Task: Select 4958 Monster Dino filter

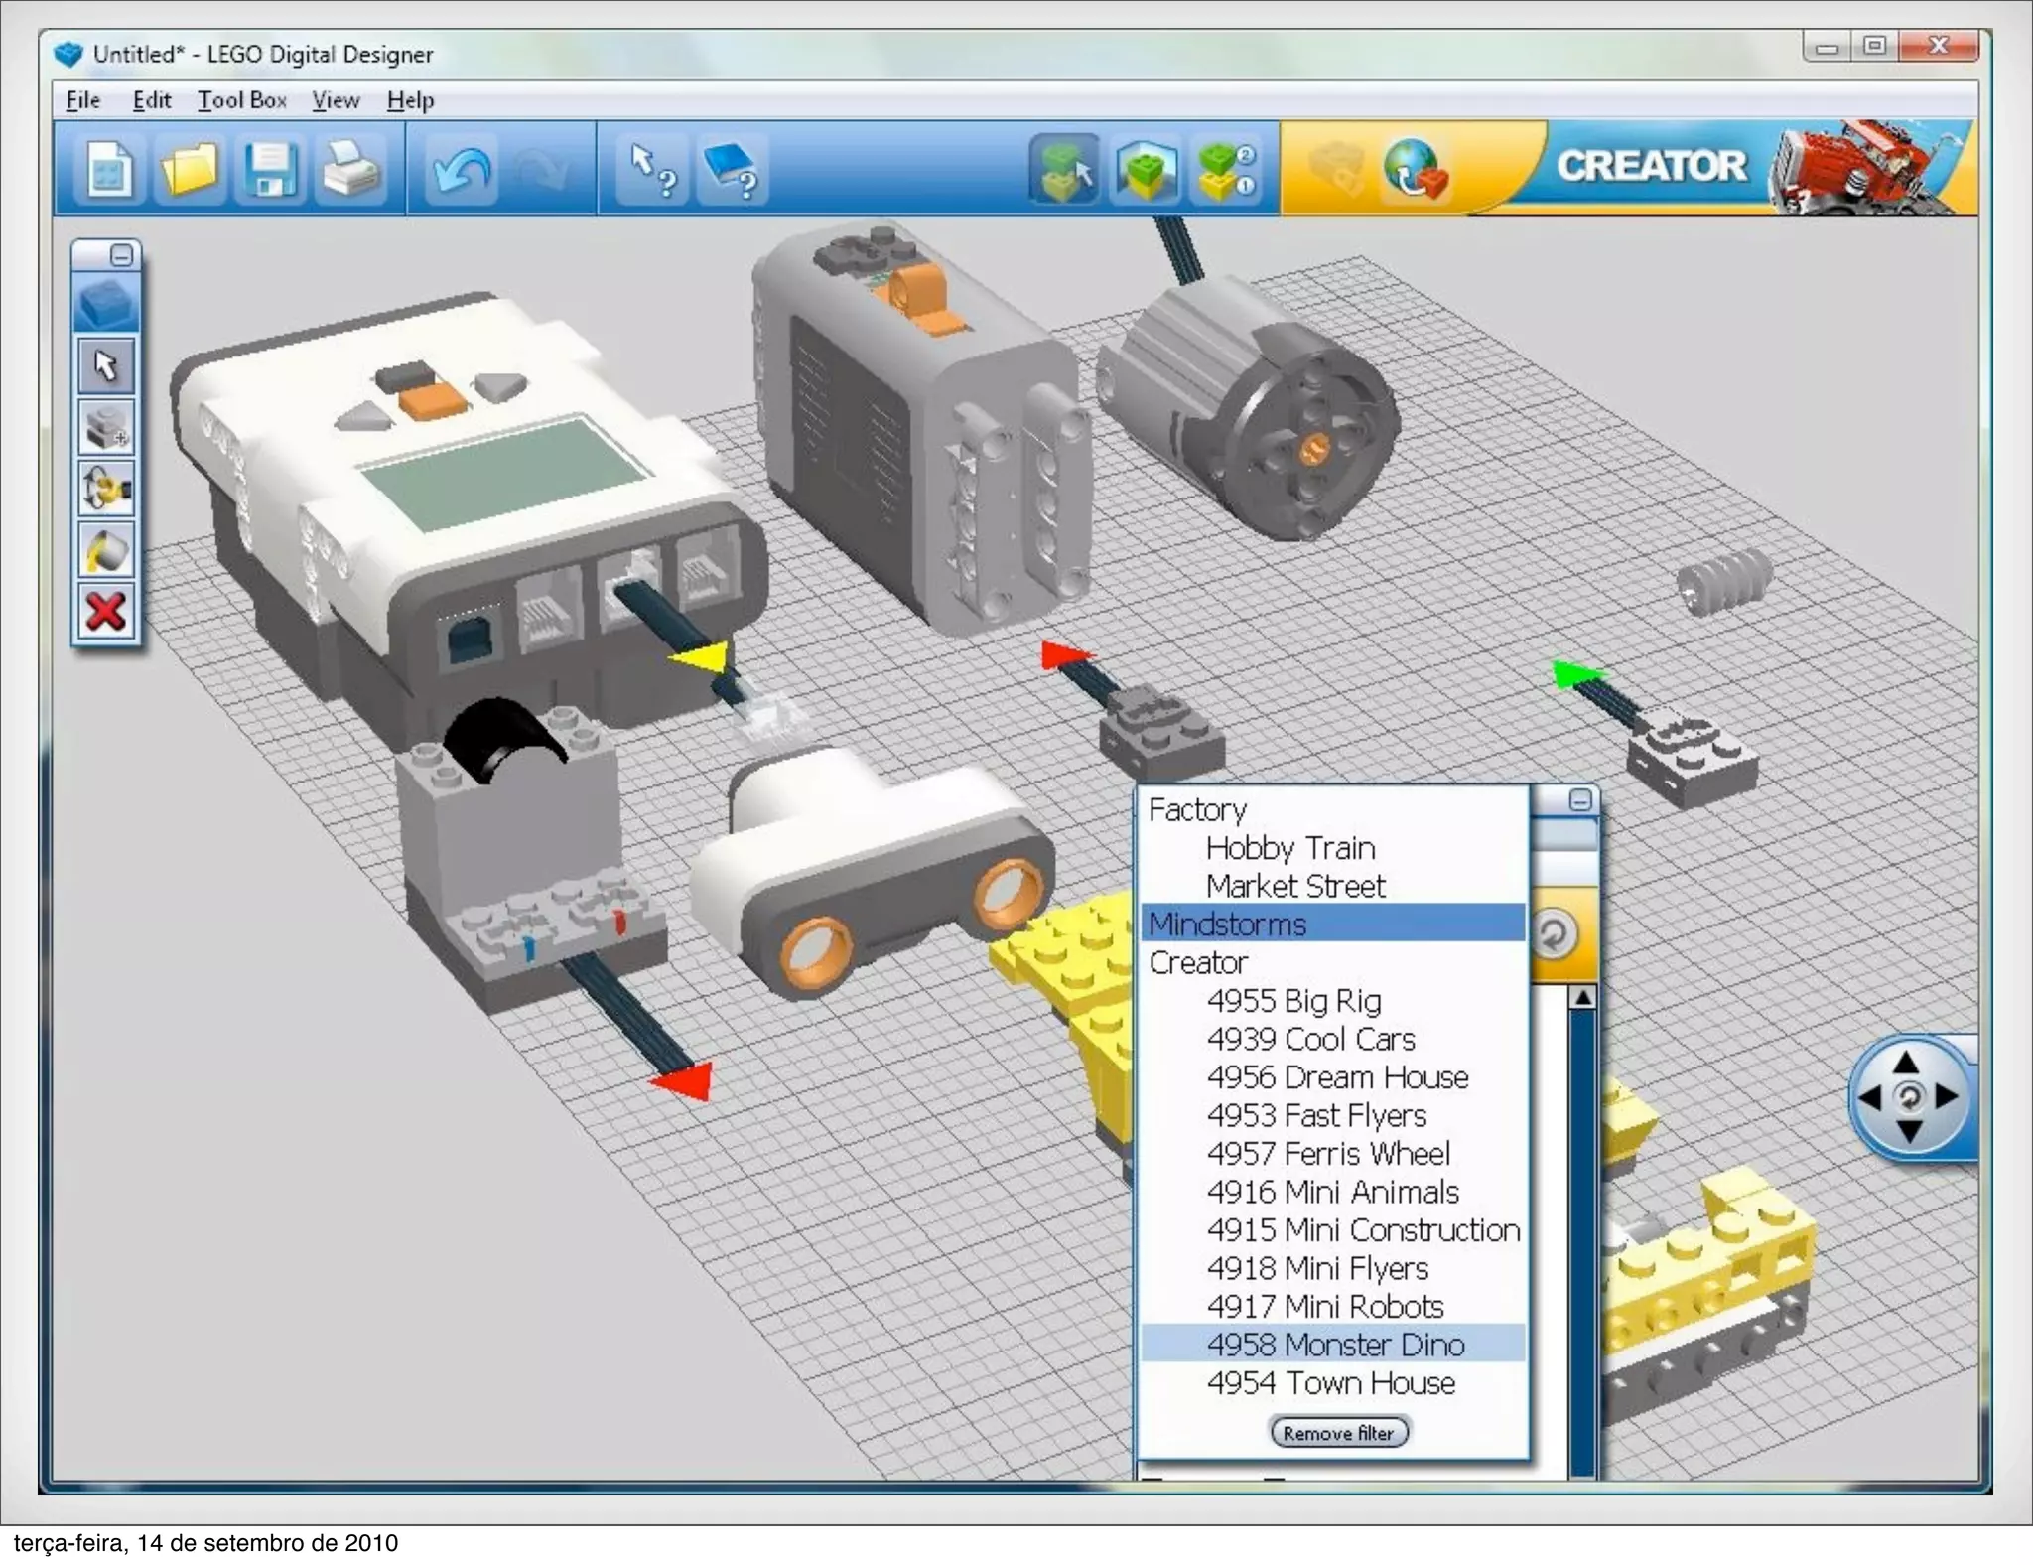Action: click(x=1334, y=1344)
